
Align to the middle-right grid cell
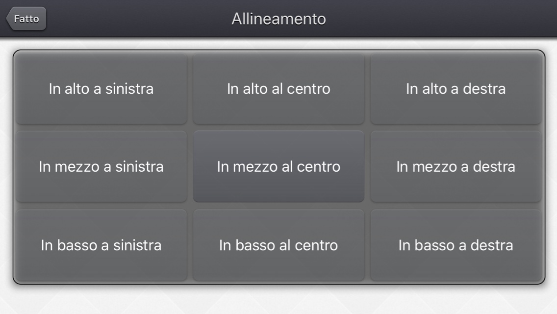[x=456, y=166]
